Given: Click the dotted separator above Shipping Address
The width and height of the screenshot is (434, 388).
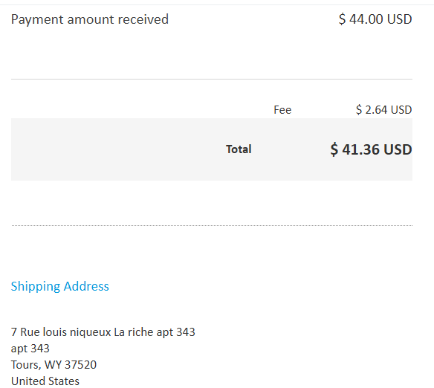Looking at the screenshot, I should 212,225.
